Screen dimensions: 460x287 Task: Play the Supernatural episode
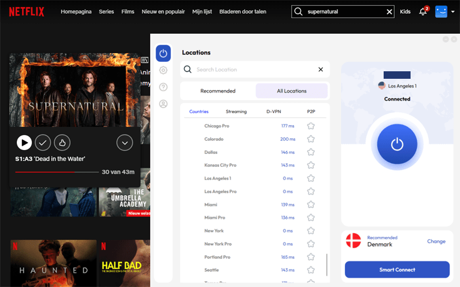pyautogui.click(x=24, y=143)
